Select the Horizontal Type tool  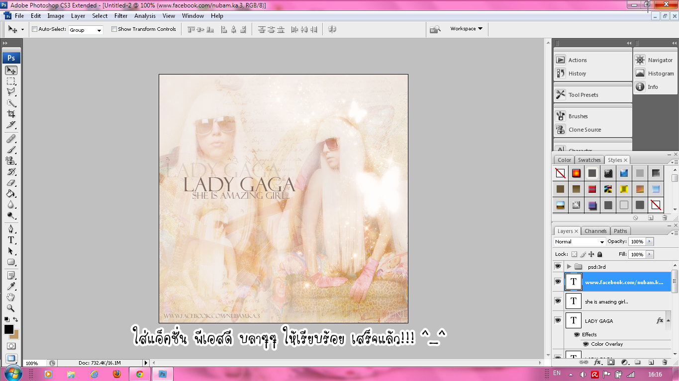pos(11,240)
